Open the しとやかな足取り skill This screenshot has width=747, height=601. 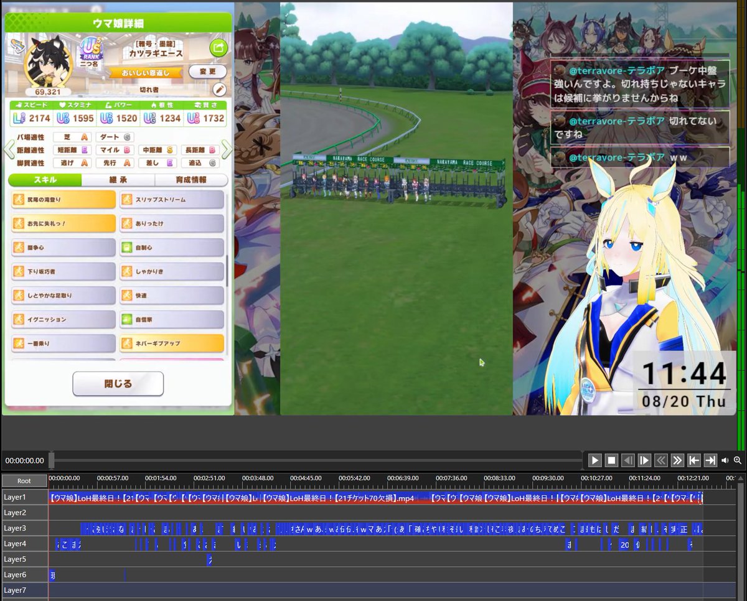63,296
